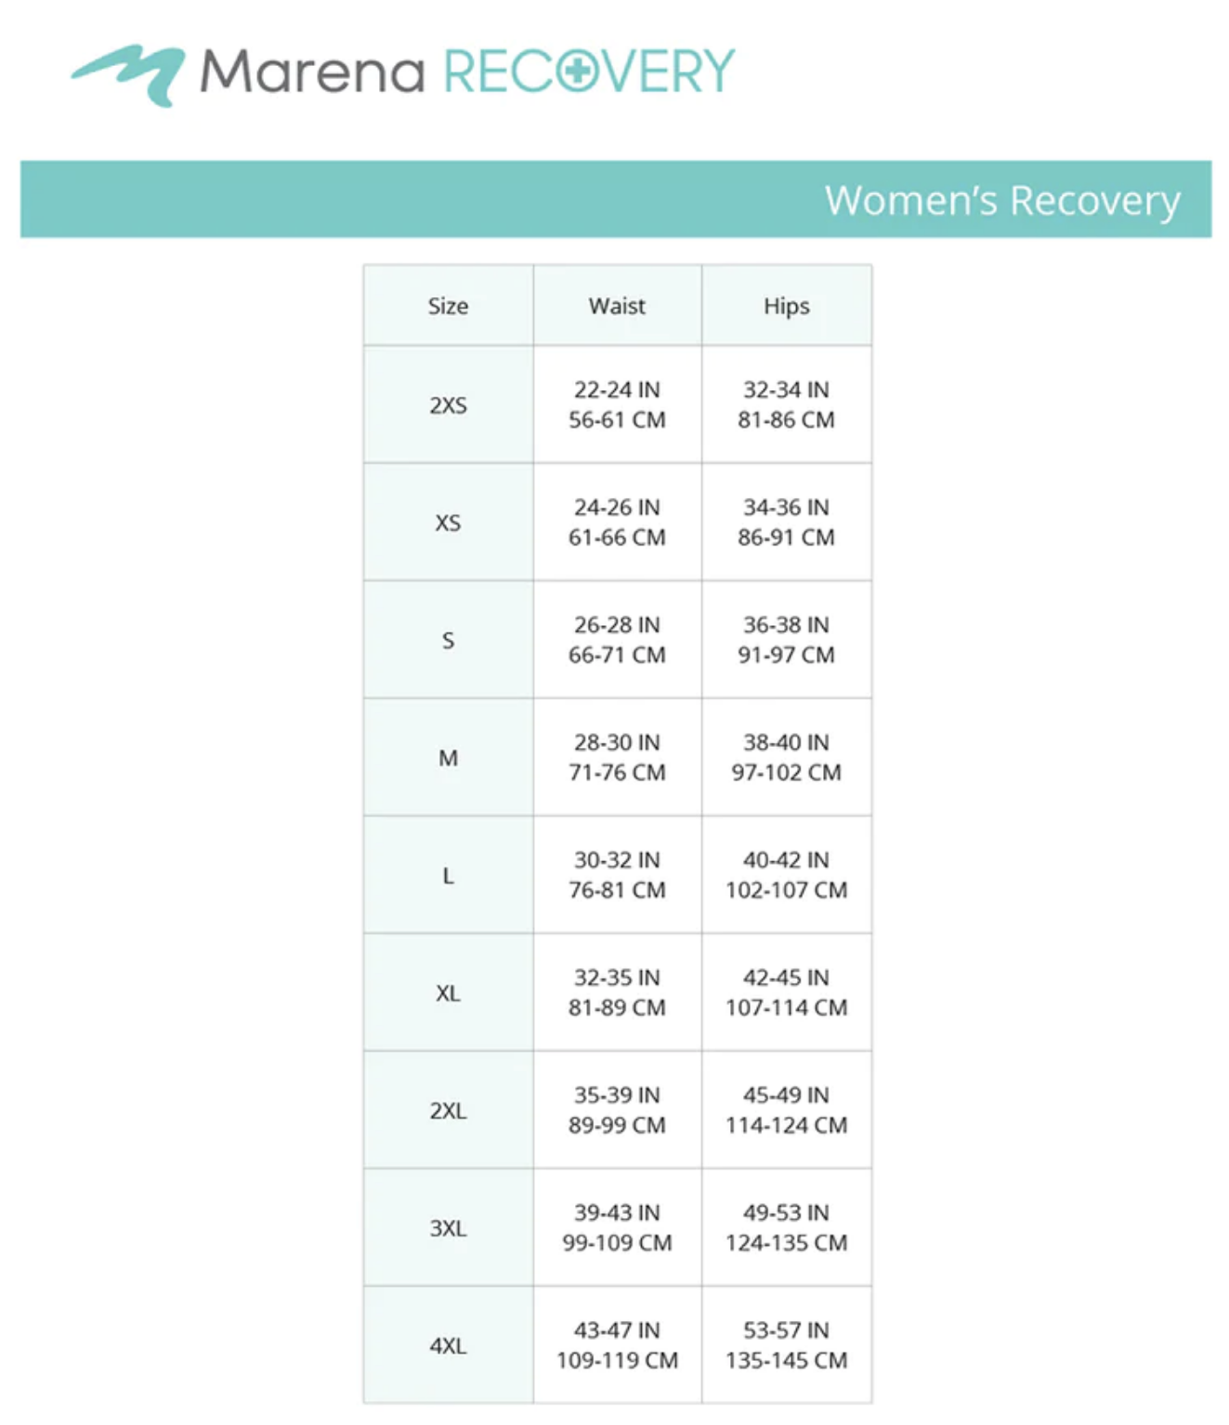Click the 2XL size row label
This screenshot has width=1229, height=1425.
click(448, 1110)
